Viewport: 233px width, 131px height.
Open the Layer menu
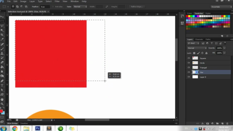[32, 1]
